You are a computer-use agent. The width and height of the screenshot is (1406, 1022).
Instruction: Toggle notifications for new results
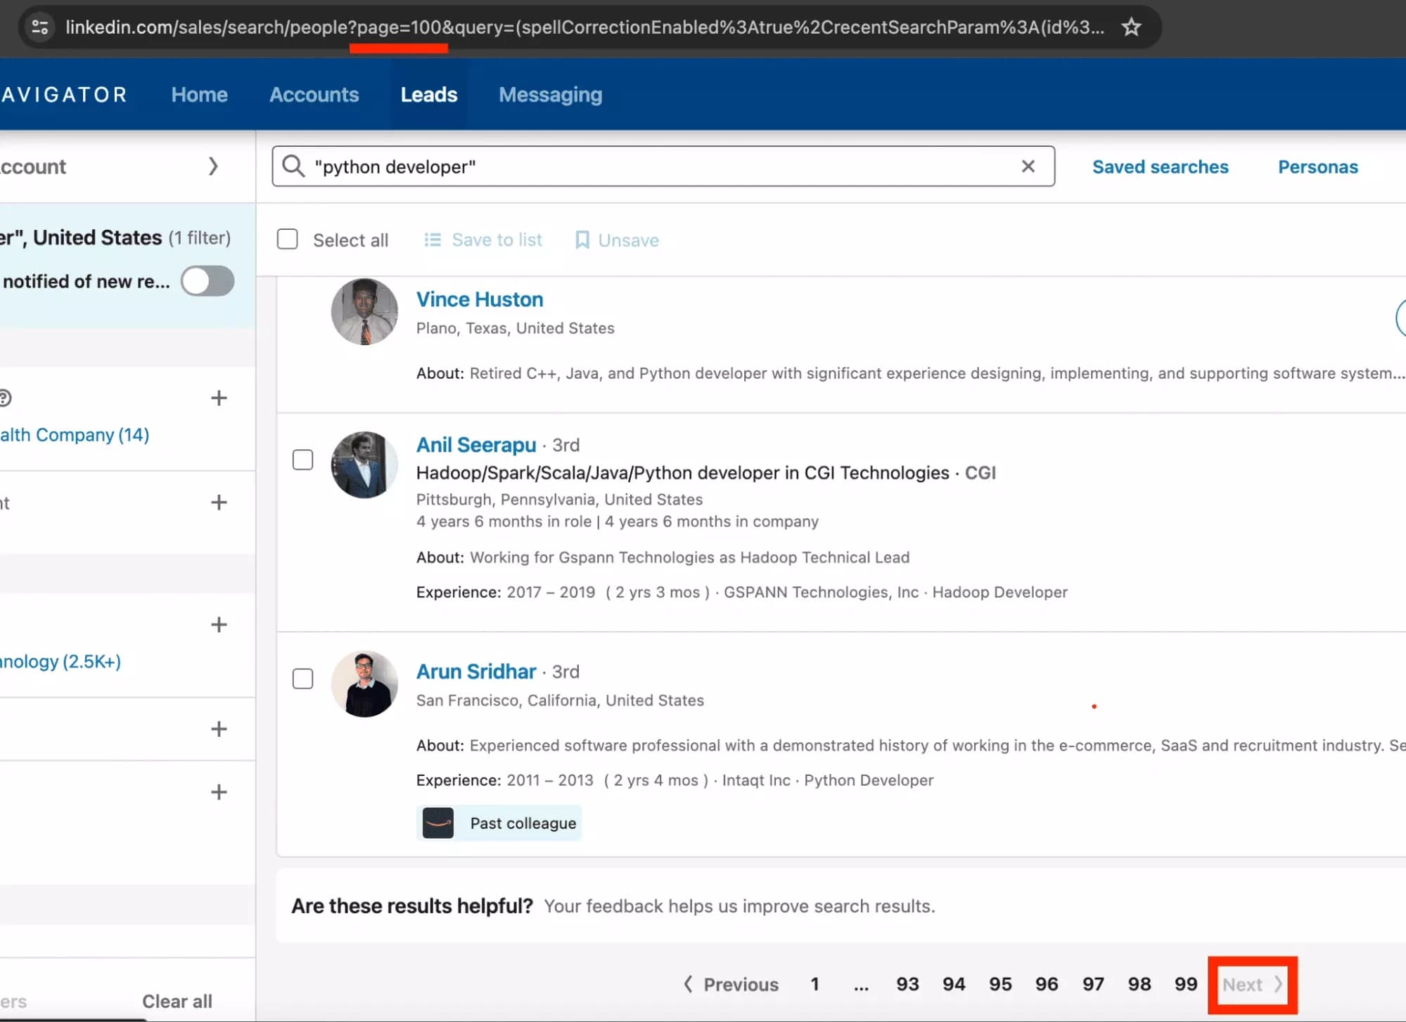pos(207,281)
